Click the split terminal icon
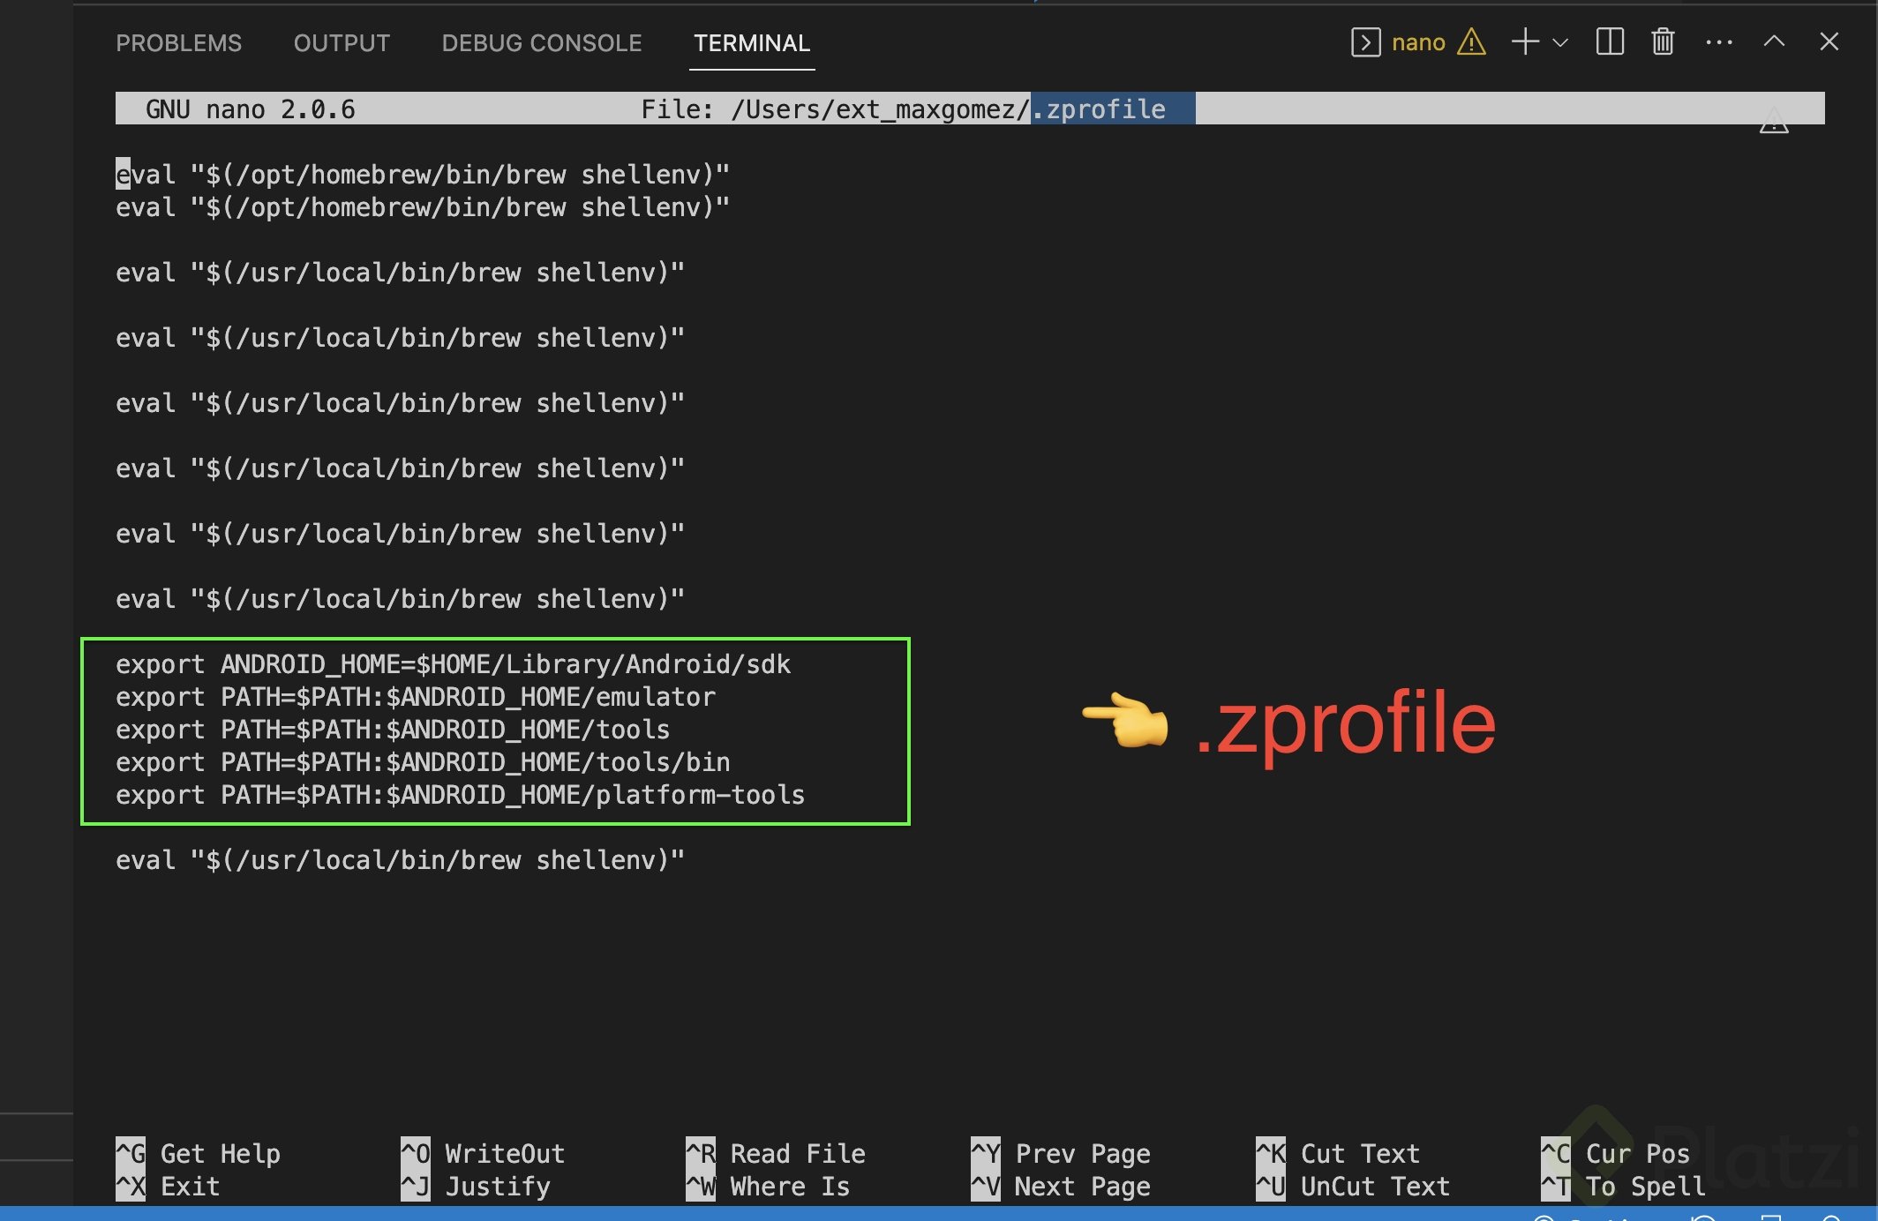Viewport: 1878px width, 1221px height. pyautogui.click(x=1610, y=42)
